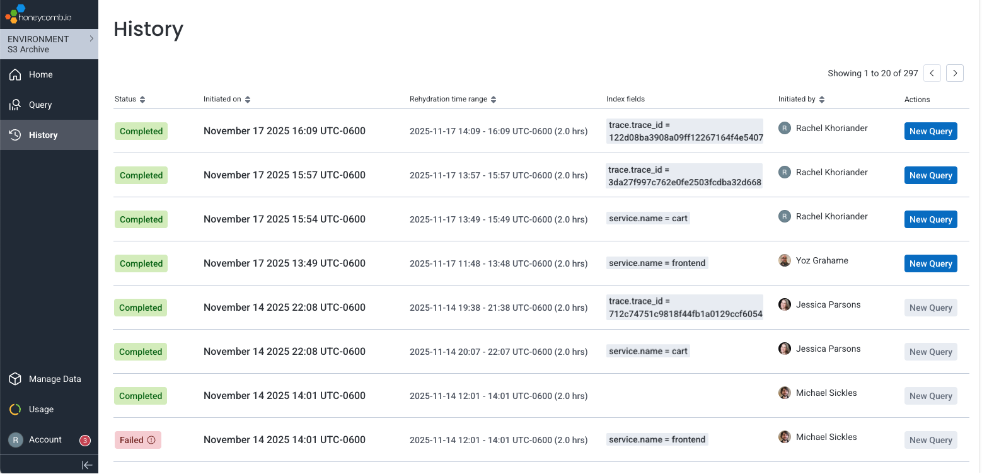This screenshot has height=474, width=982.
Task: Click New Query on Yoz Grahame's row
Action: tap(931, 263)
